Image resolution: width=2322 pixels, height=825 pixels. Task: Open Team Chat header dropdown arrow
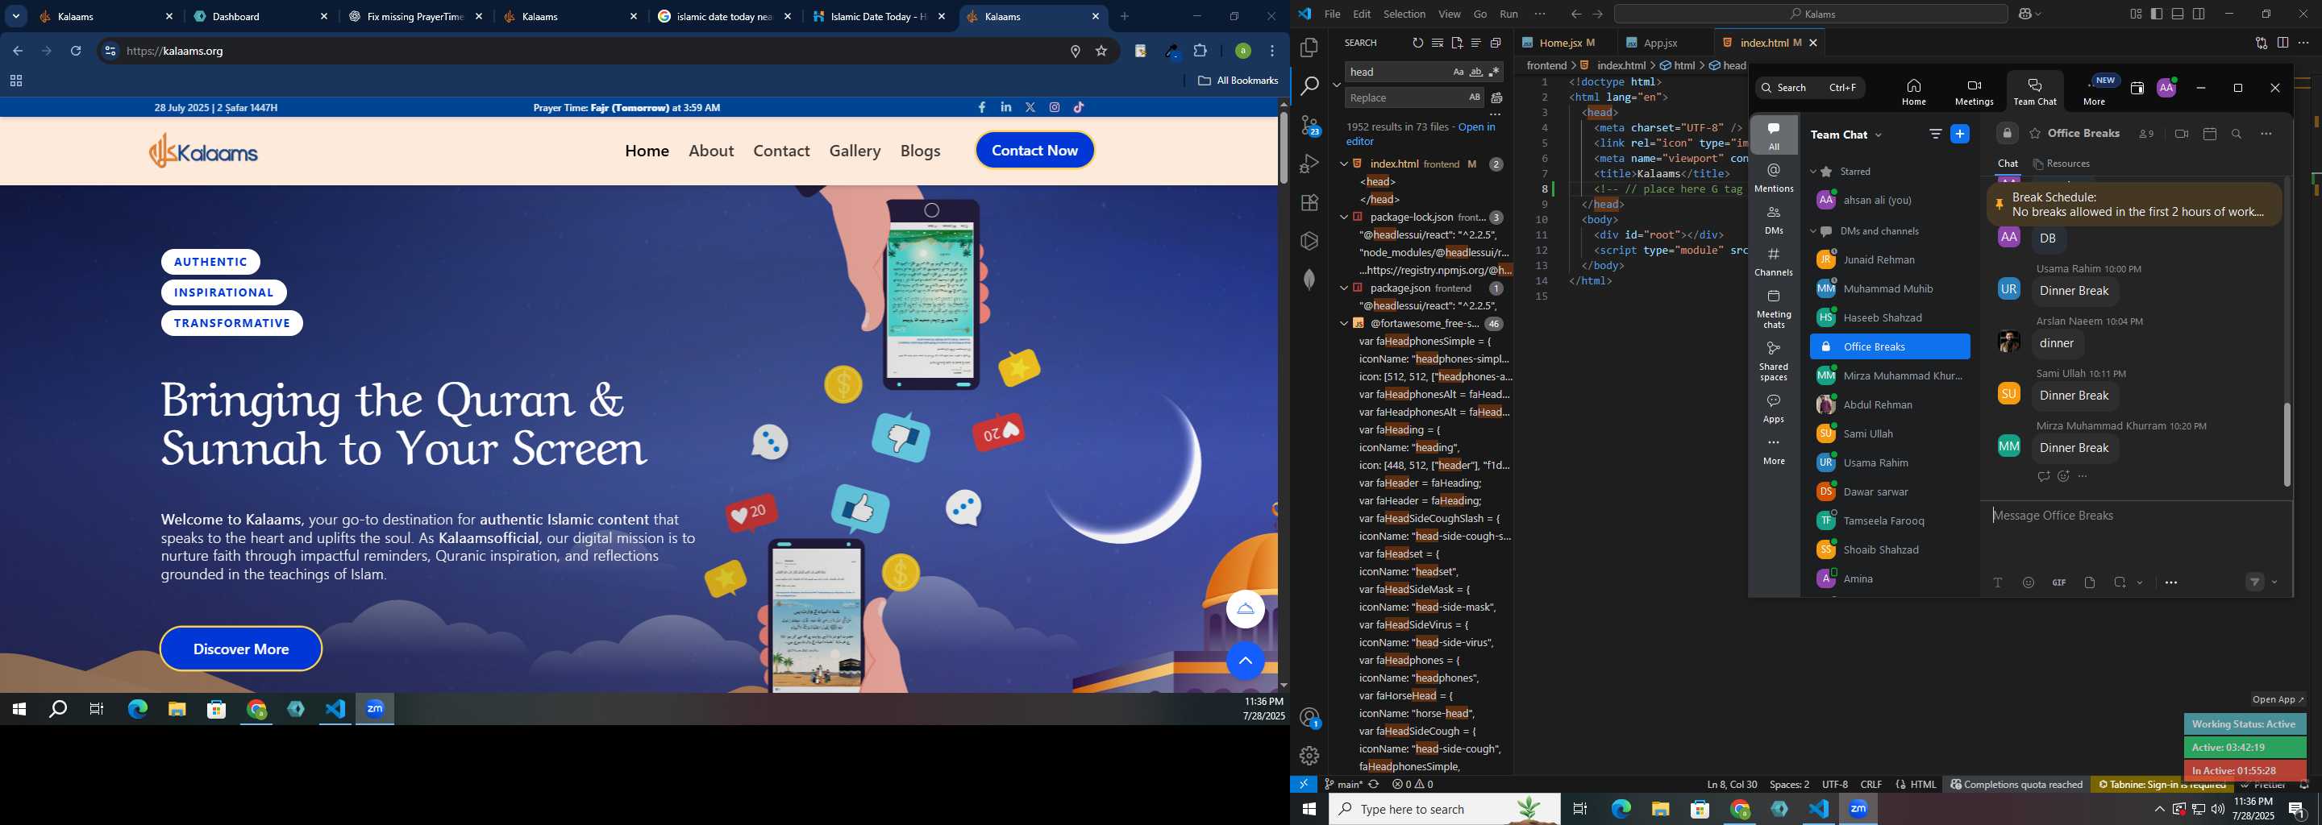[1879, 135]
